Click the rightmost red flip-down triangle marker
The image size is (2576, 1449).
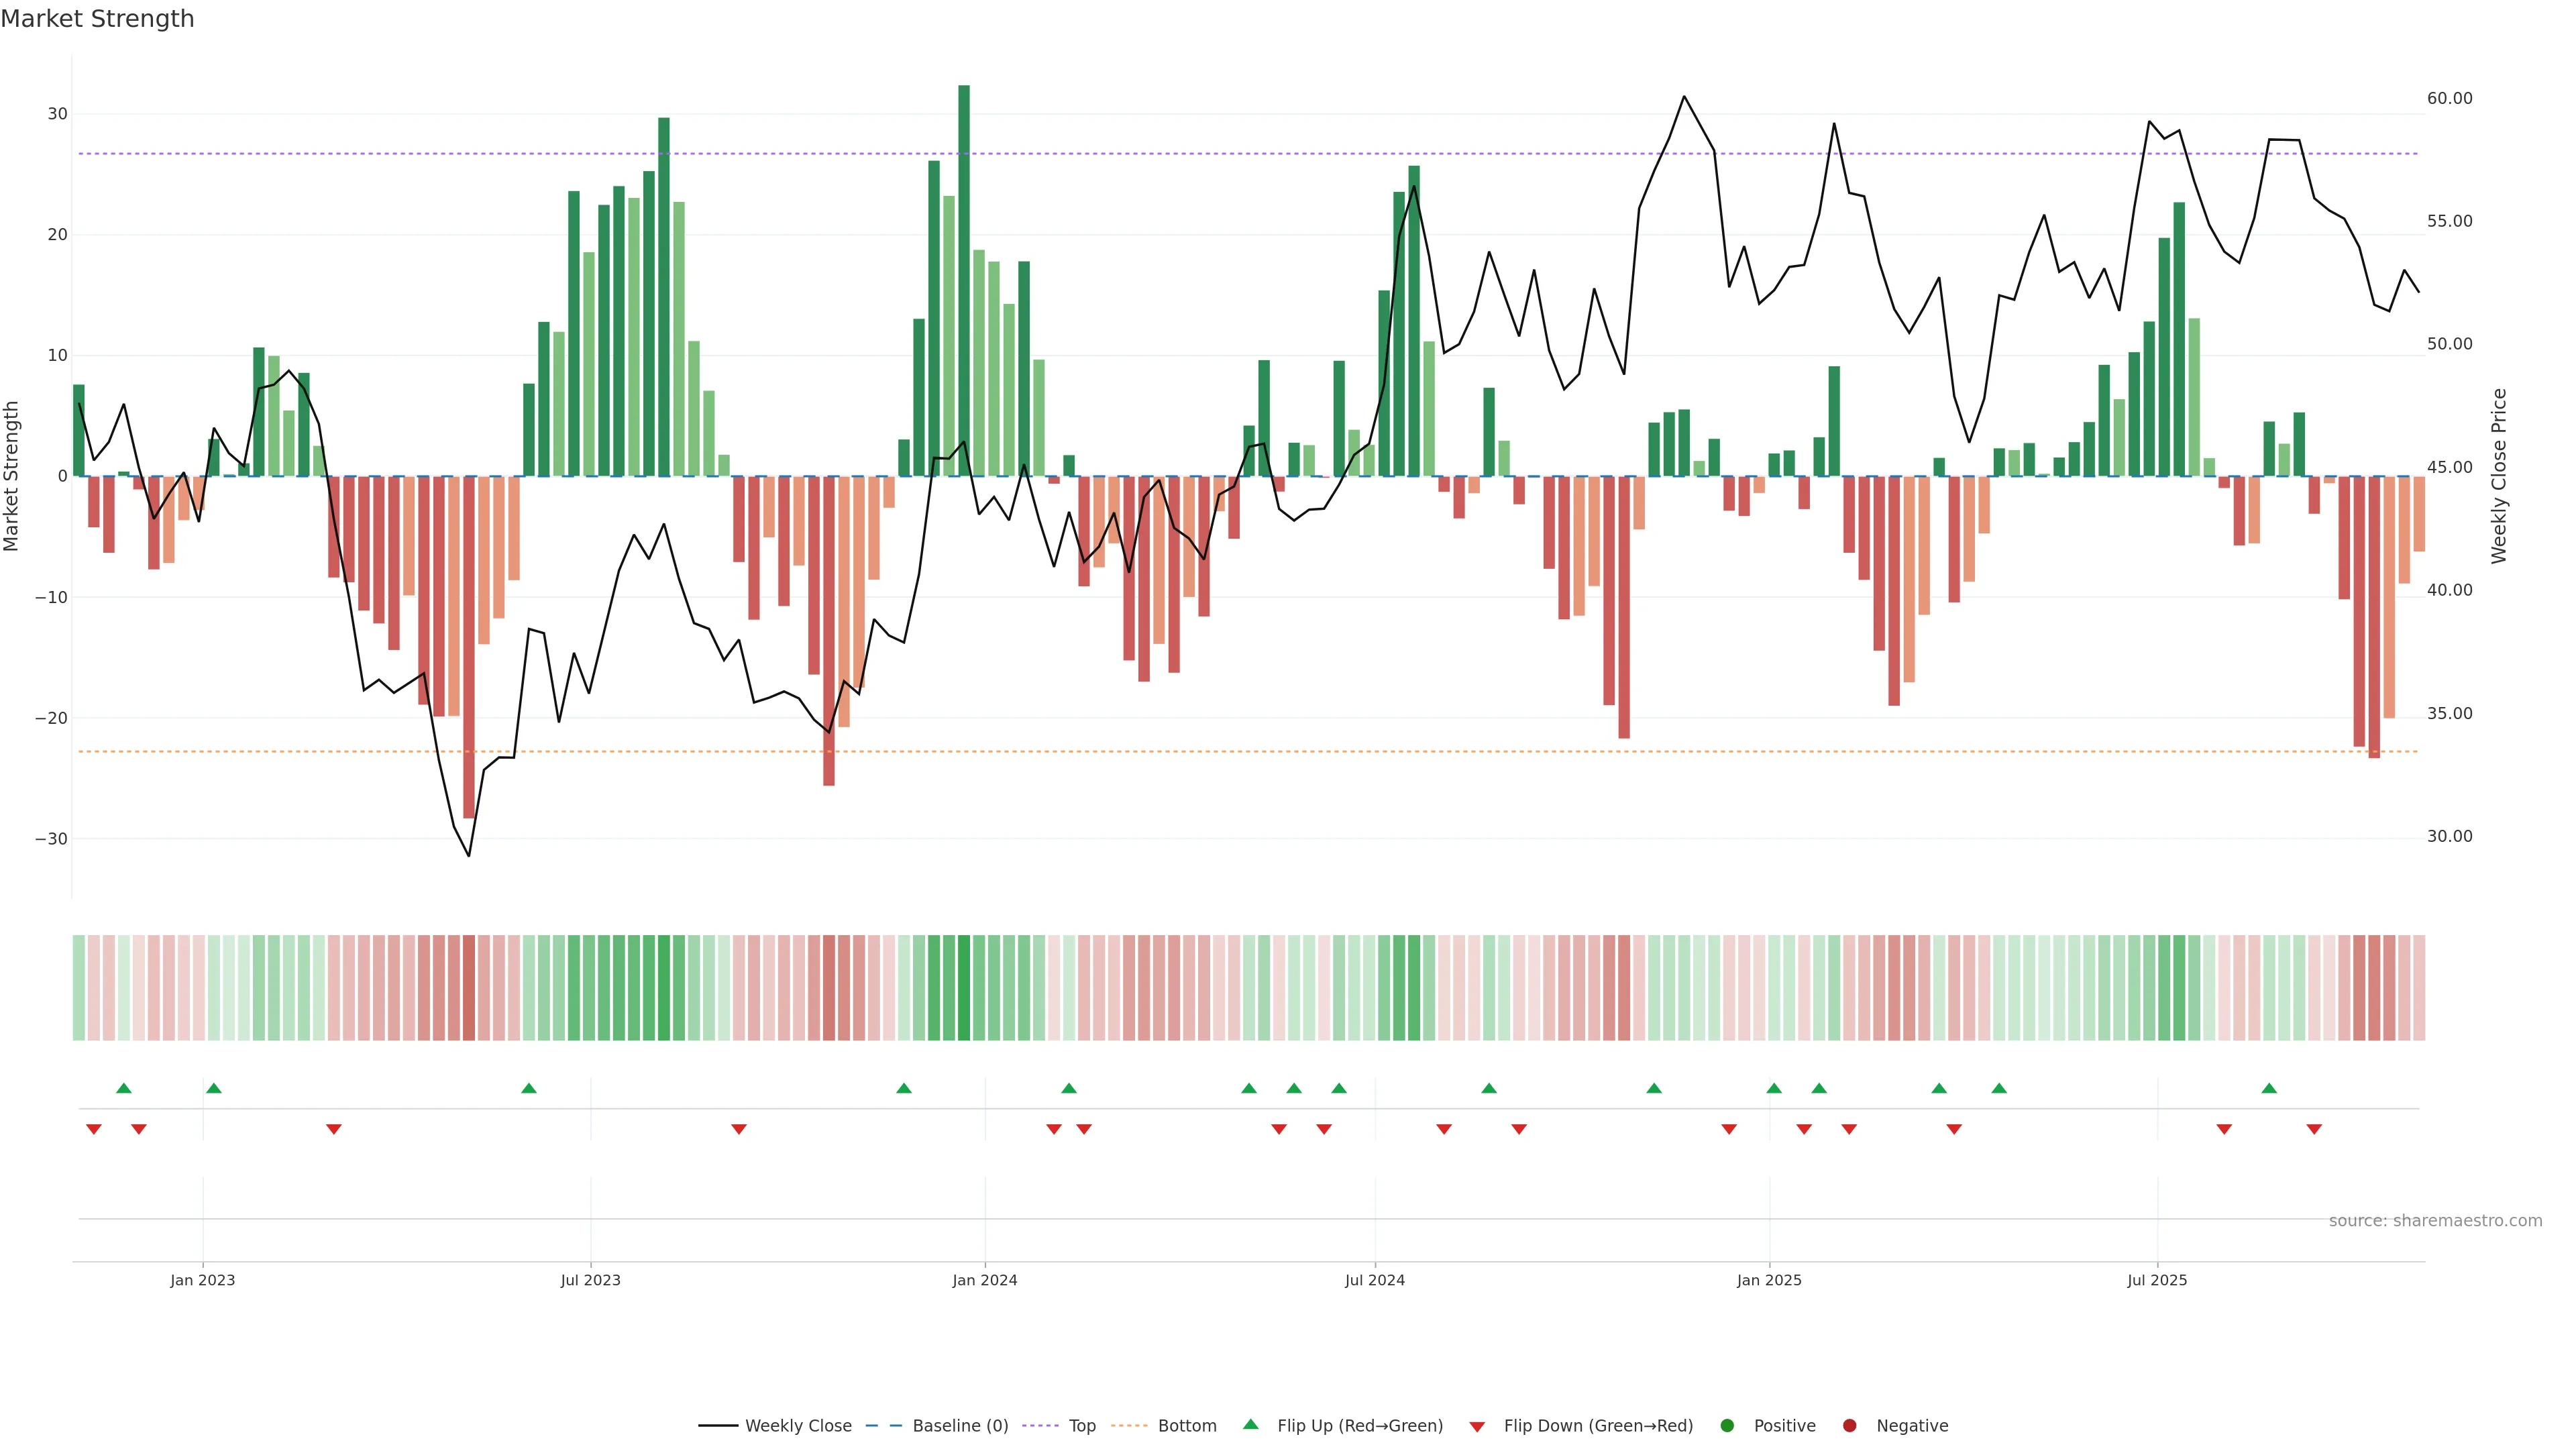(2314, 1129)
